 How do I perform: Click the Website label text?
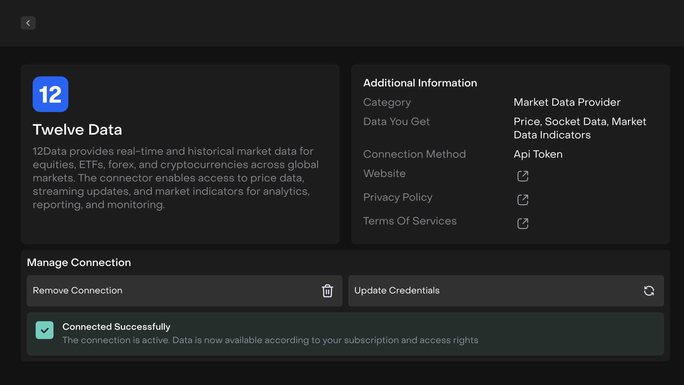384,174
